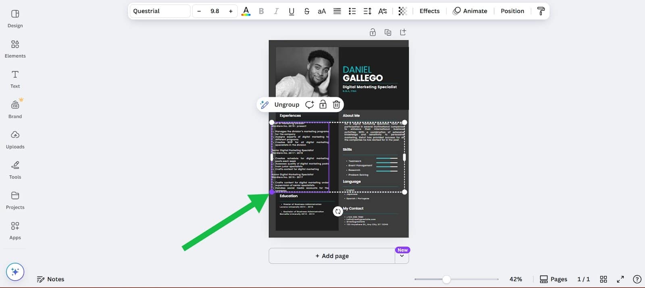645x288 pixels.
Task: Open the Animate panel
Action: (x=470, y=11)
